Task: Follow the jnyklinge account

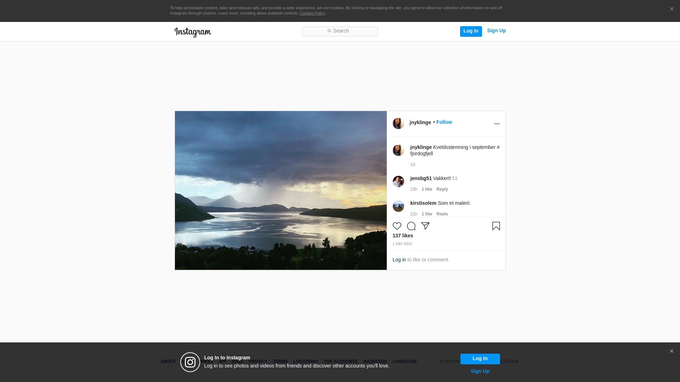Action: tap(444, 122)
